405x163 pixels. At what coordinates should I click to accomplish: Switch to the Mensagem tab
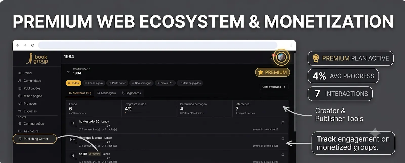[x=106, y=93]
